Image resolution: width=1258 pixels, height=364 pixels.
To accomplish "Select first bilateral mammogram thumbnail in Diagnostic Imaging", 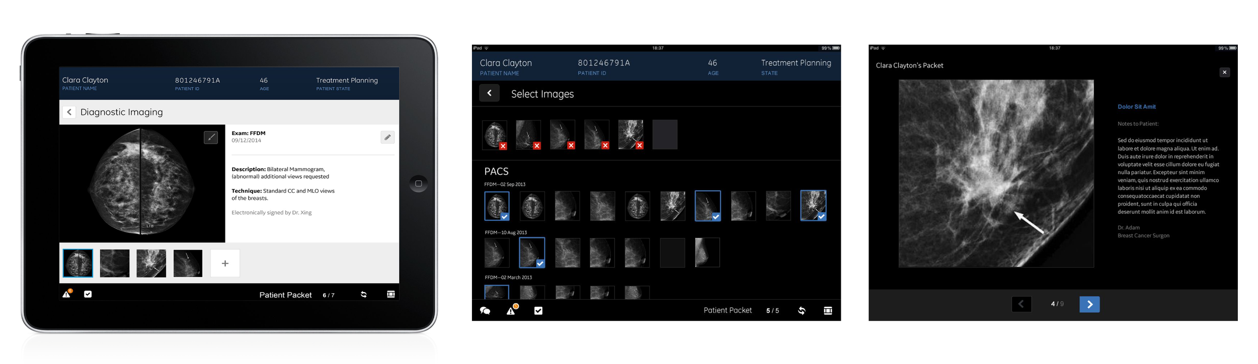I will click(x=78, y=263).
